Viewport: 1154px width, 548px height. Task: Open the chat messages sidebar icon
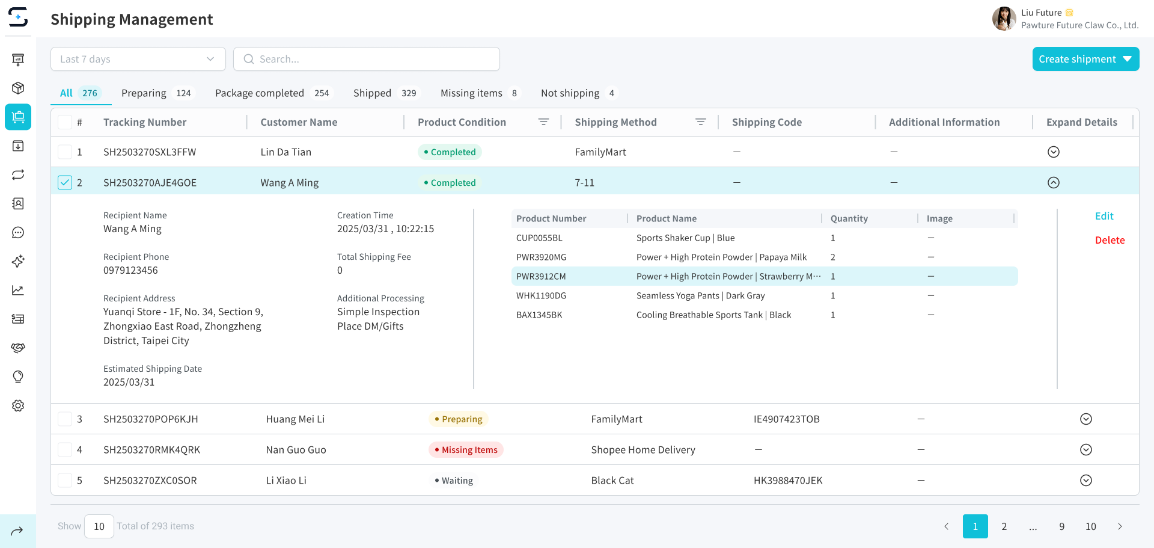(x=18, y=233)
